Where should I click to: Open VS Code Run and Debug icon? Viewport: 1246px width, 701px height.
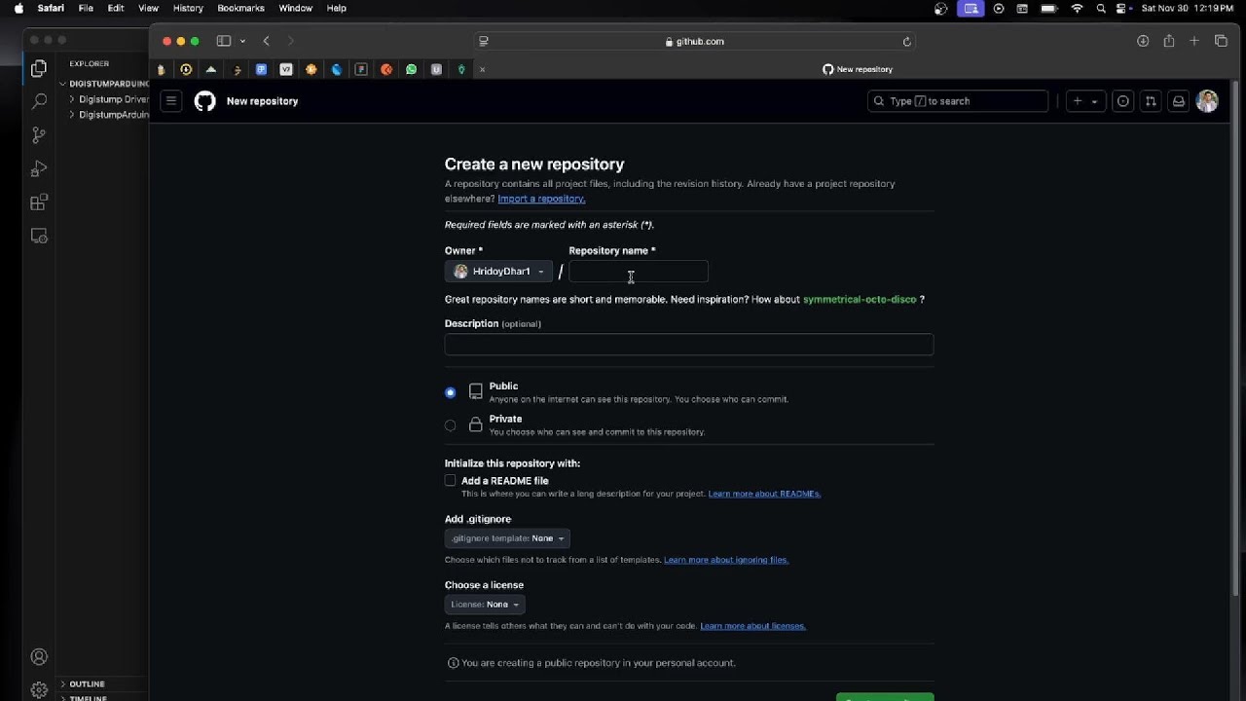click(39, 168)
